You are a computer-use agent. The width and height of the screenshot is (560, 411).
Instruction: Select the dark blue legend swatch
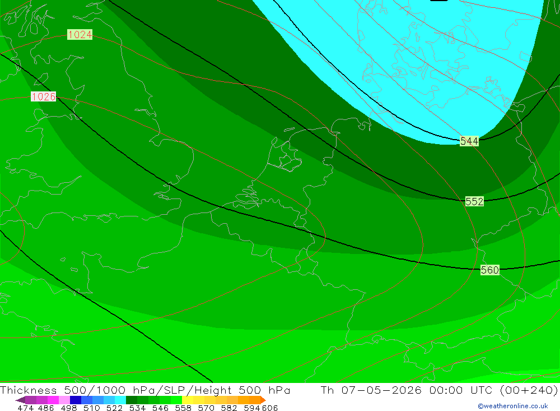point(76,400)
